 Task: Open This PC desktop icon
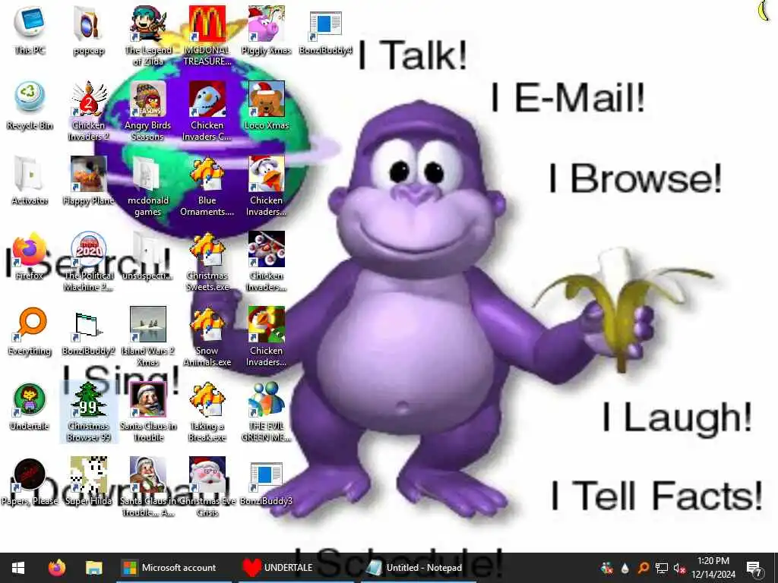click(x=30, y=30)
